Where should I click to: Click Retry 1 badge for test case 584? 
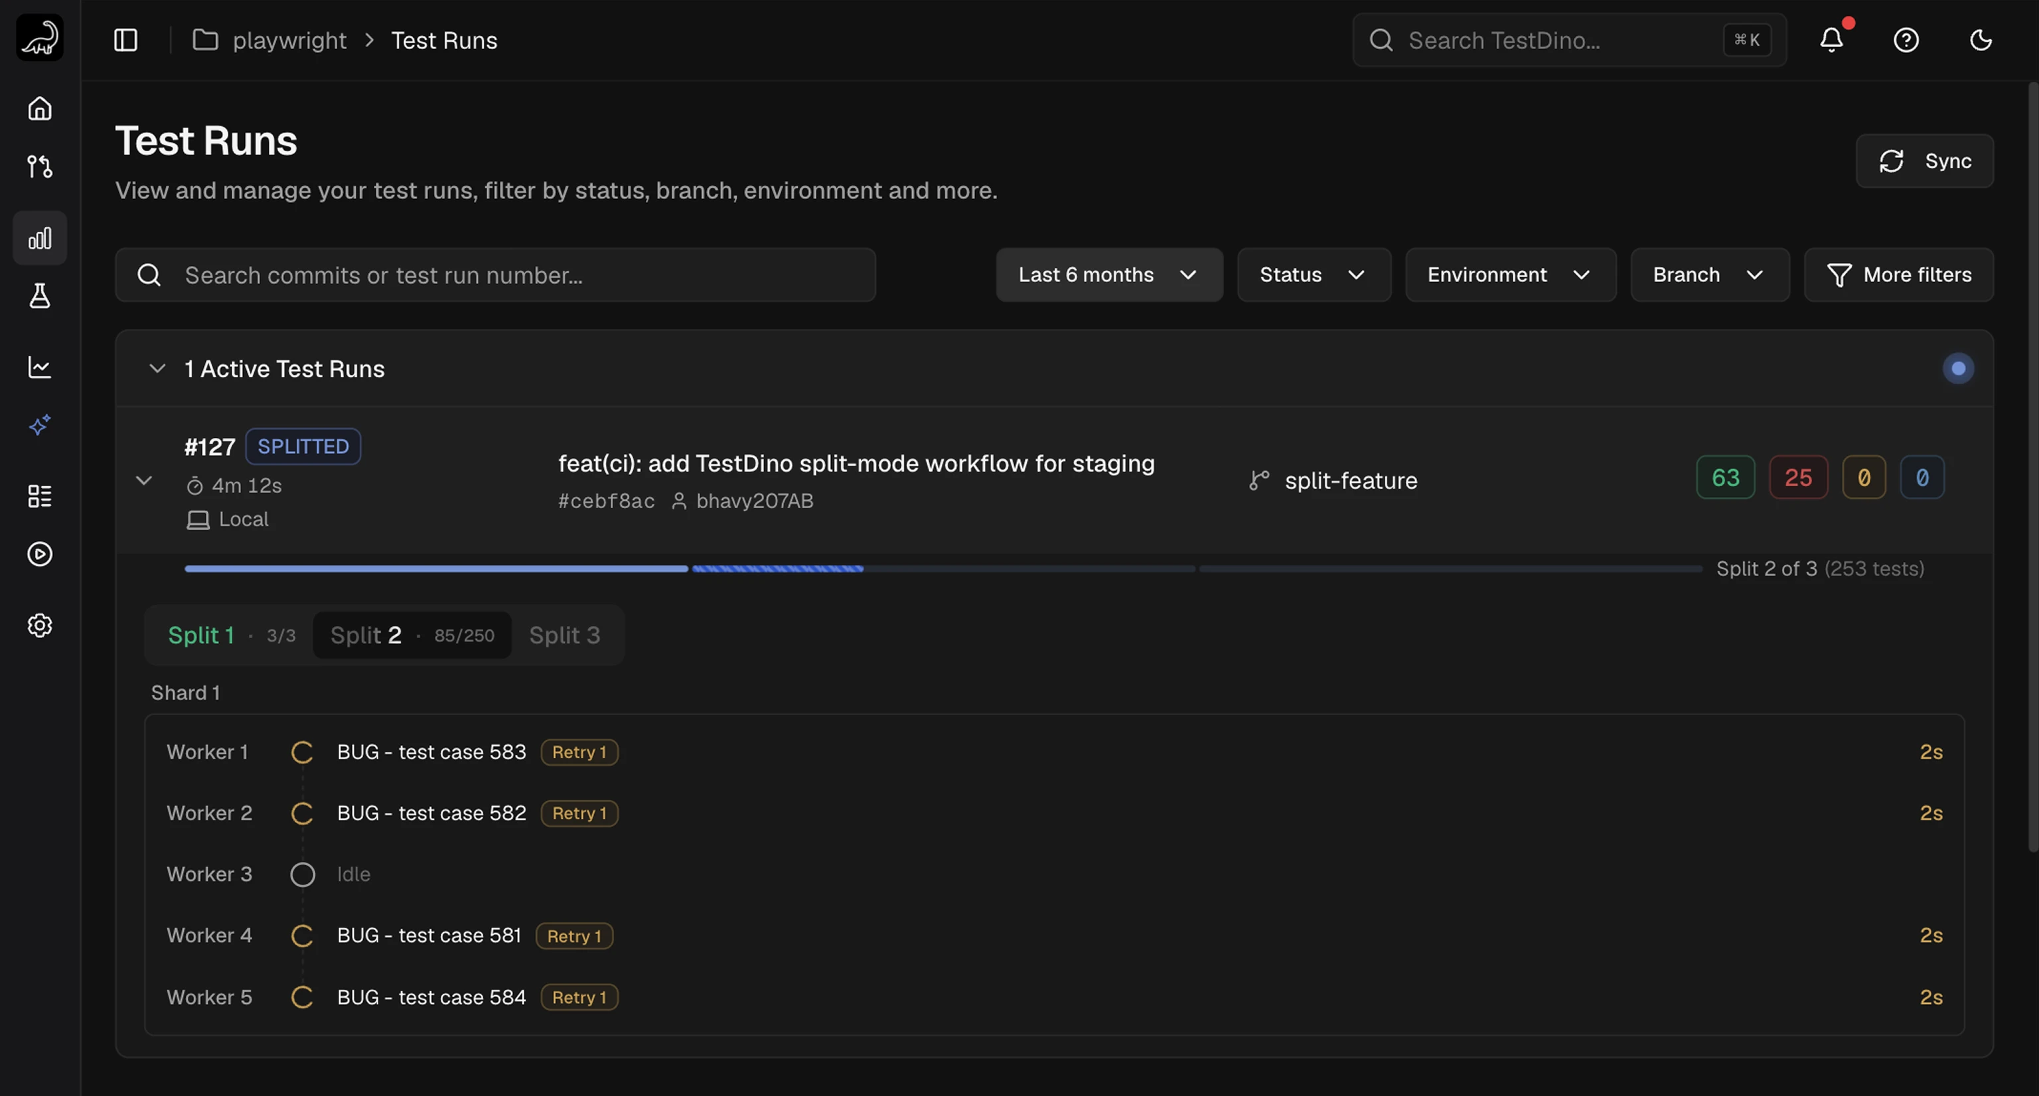pos(579,997)
